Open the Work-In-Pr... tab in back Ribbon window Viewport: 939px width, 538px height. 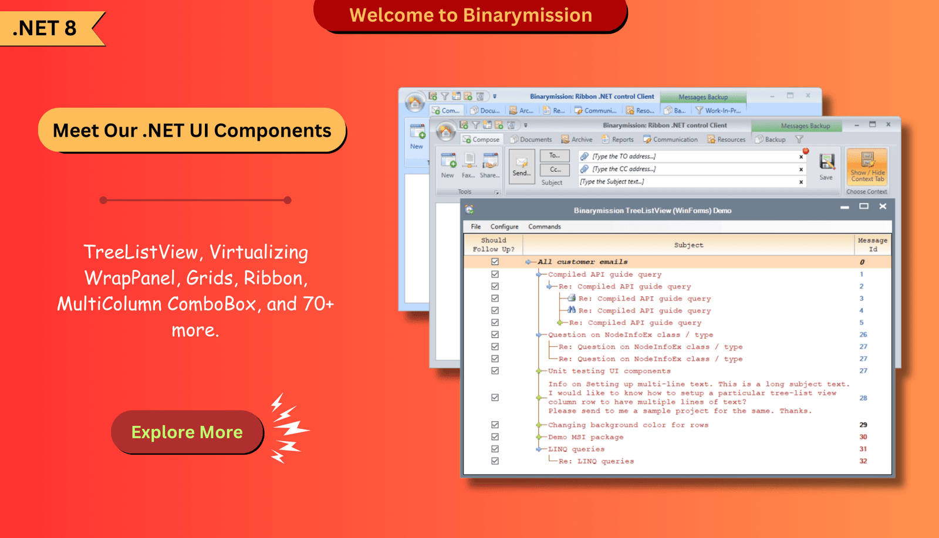[x=718, y=110]
